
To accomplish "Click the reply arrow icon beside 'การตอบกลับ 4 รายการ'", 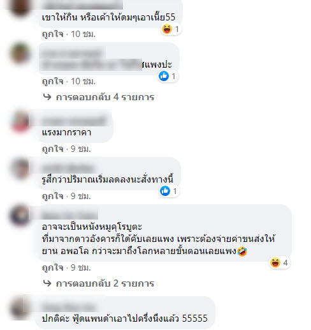I will [x=47, y=97].
